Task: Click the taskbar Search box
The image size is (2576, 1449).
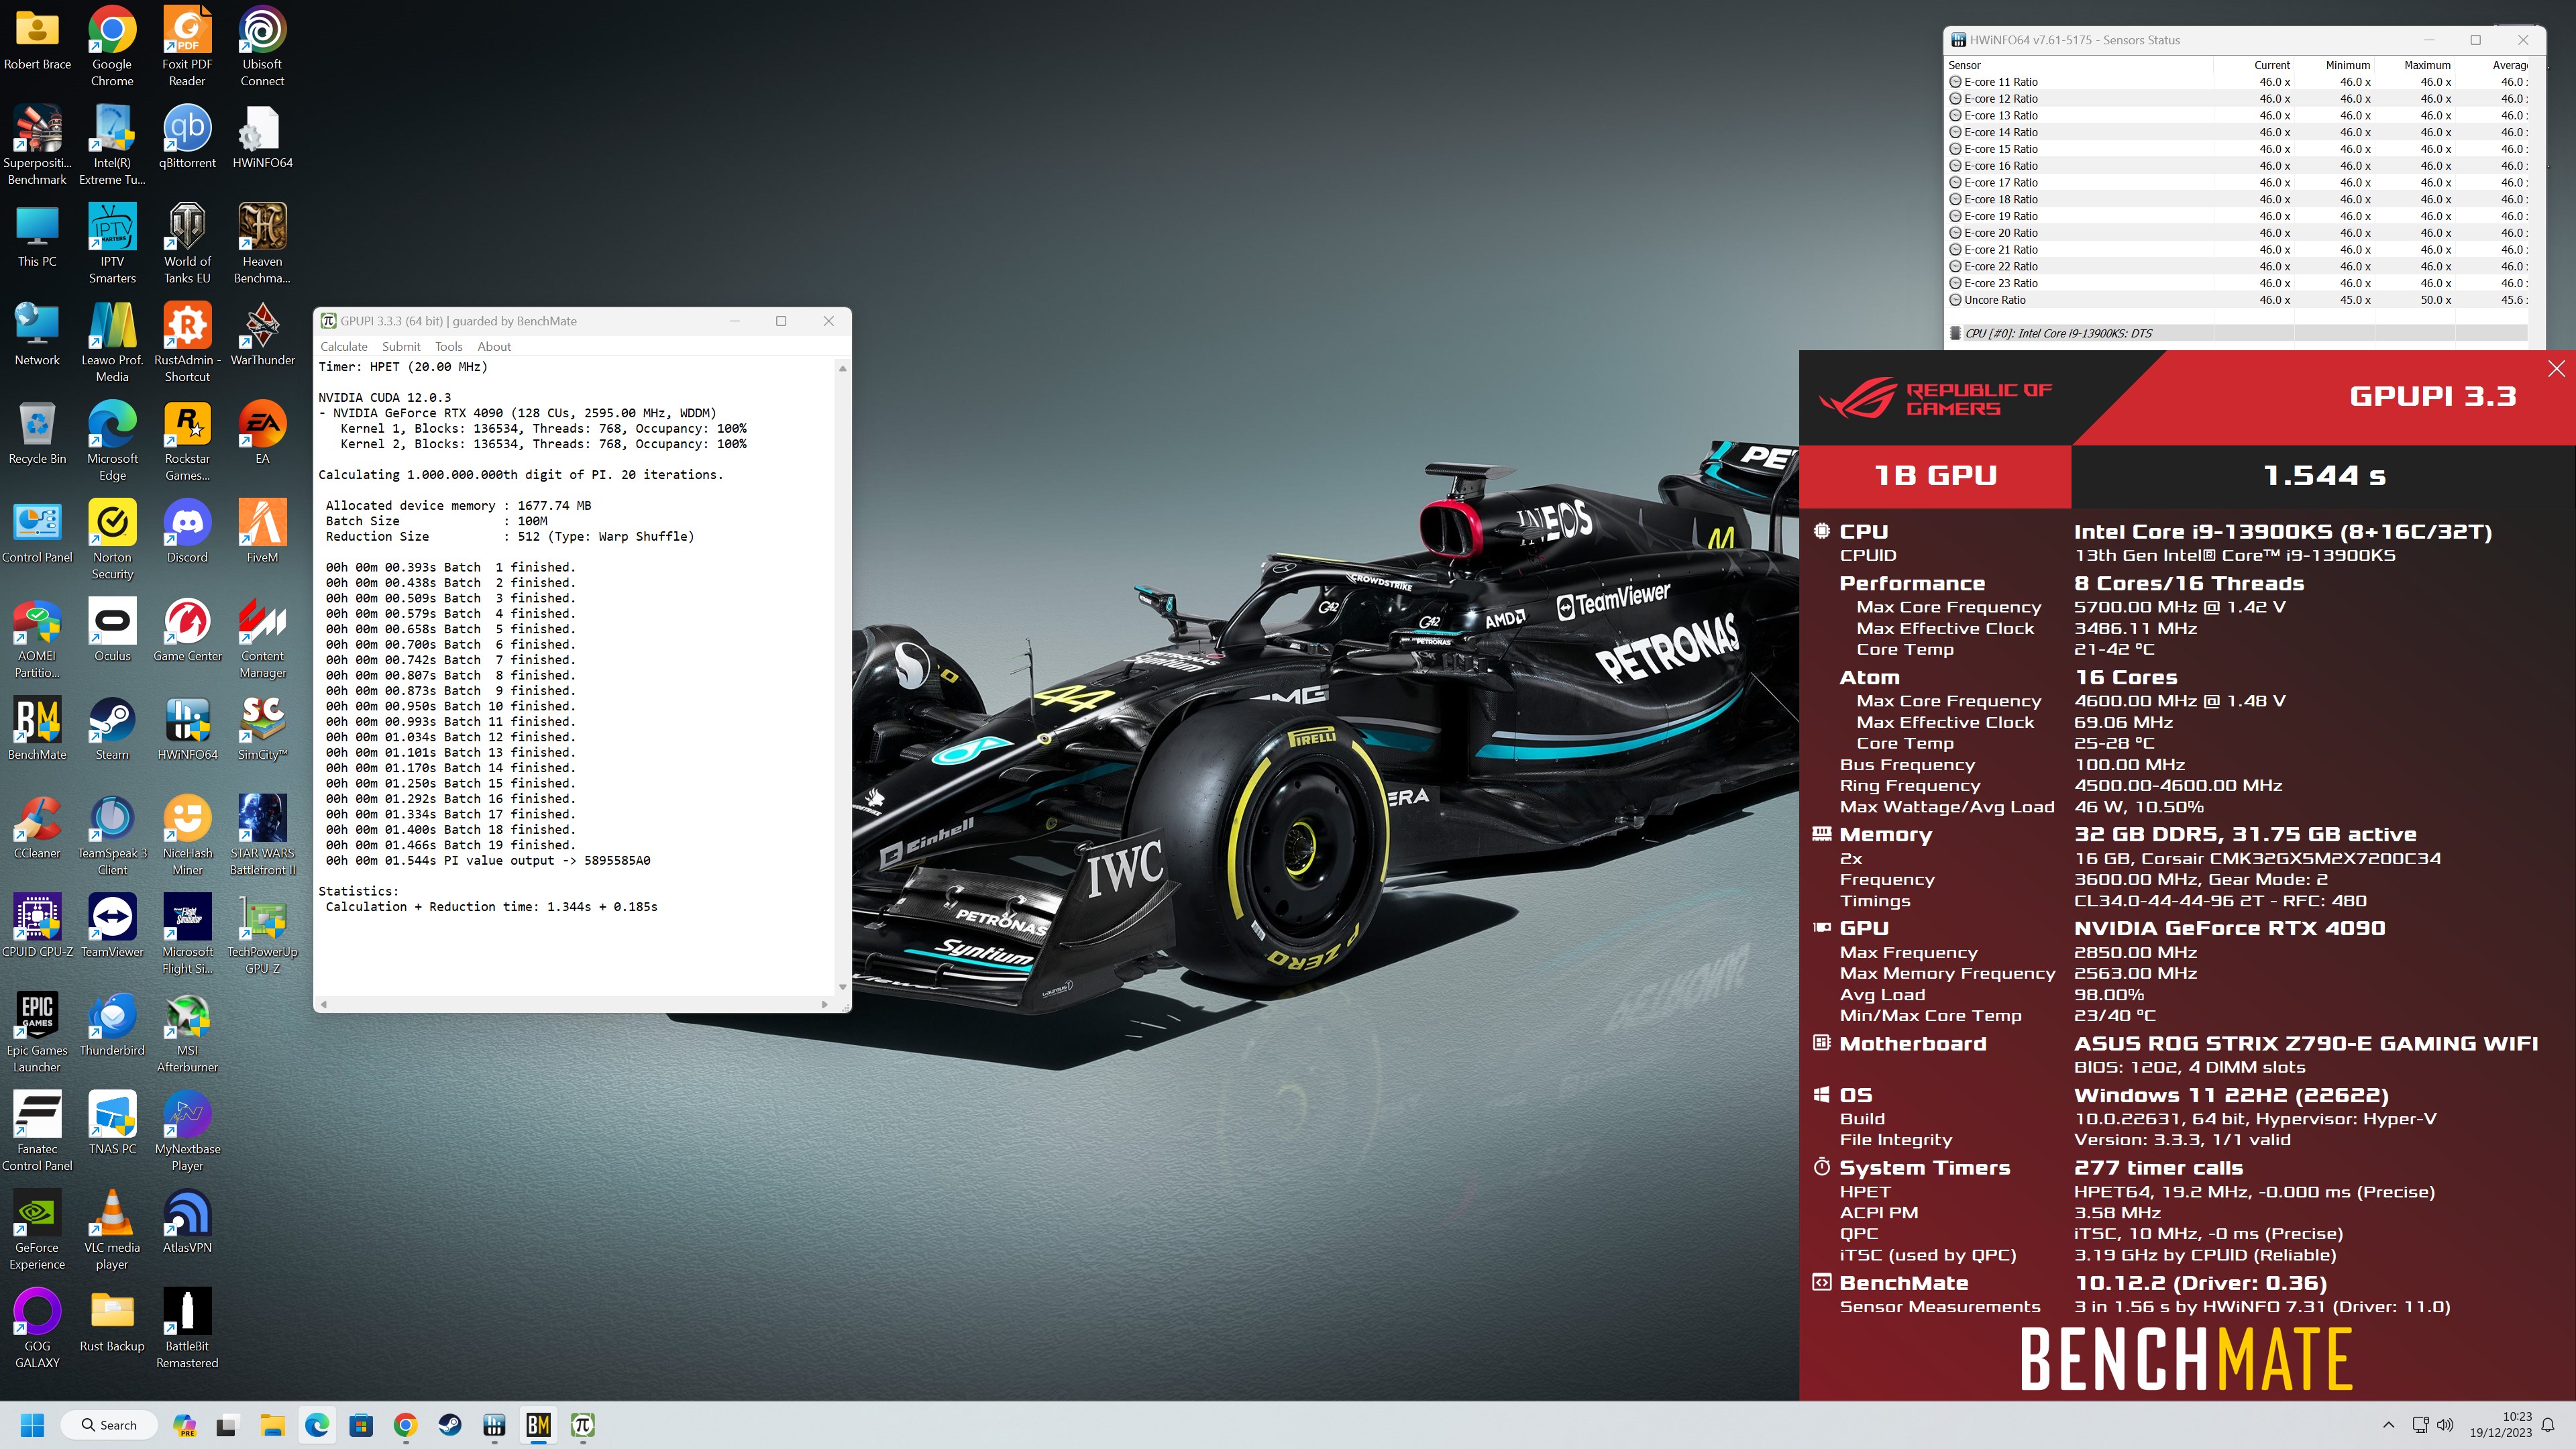Action: point(110,1425)
